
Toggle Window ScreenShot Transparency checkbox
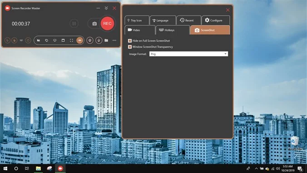[129, 47]
